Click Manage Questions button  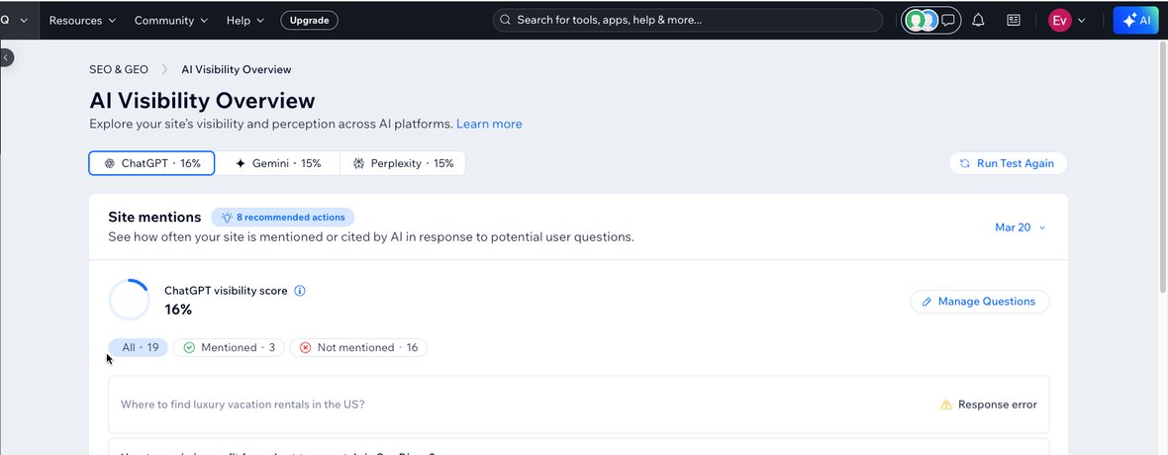pos(980,302)
